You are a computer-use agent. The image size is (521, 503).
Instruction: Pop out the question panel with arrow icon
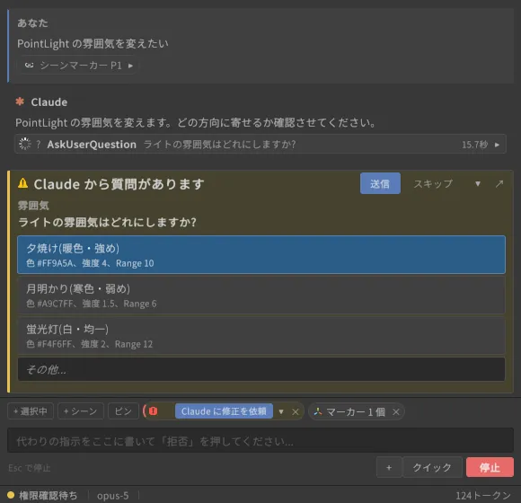(499, 184)
